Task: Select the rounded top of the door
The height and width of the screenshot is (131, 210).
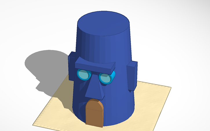Action: click(95, 103)
